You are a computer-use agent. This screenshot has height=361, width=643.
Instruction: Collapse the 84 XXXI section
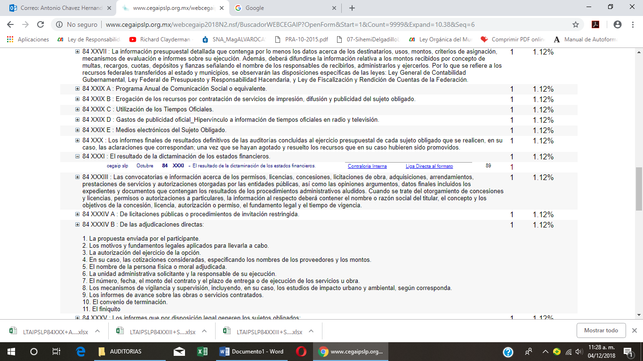pyautogui.click(x=78, y=157)
